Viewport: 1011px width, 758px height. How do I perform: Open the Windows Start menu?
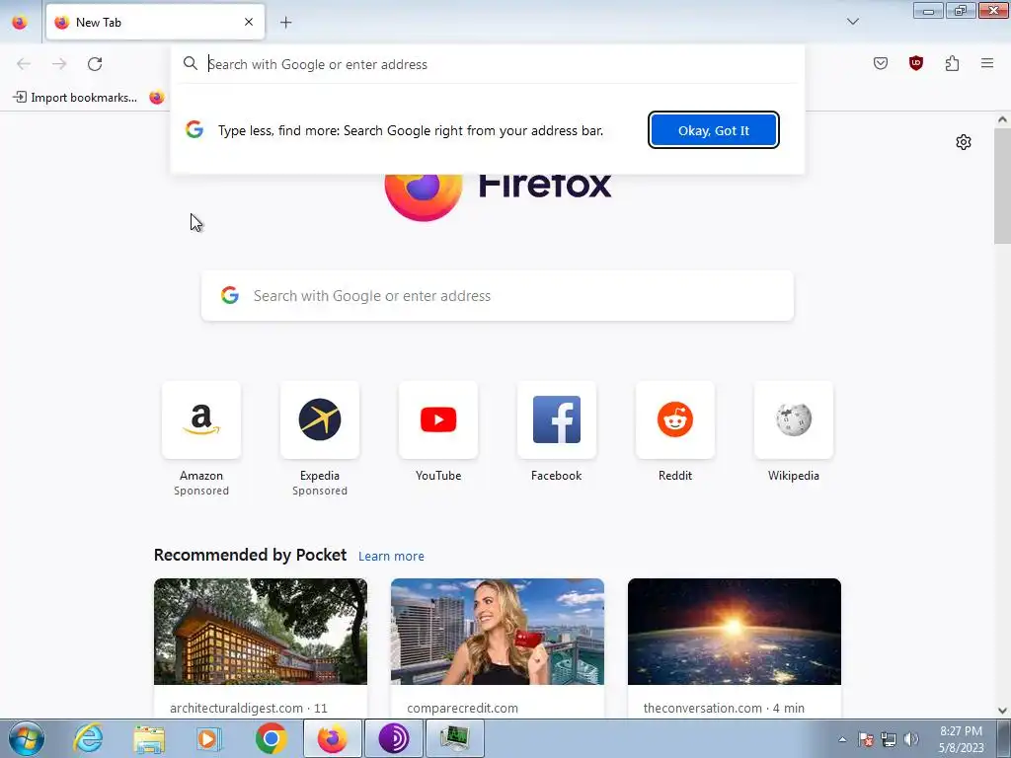click(27, 738)
